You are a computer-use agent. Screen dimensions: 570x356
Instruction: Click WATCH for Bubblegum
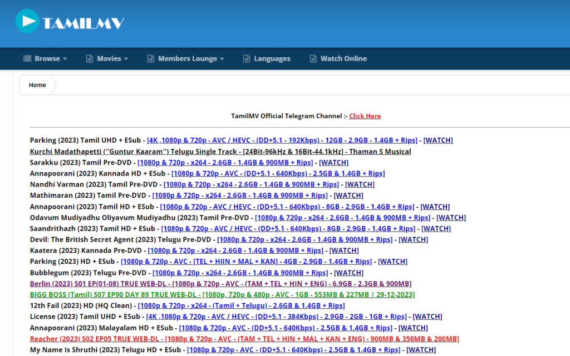[348, 273]
